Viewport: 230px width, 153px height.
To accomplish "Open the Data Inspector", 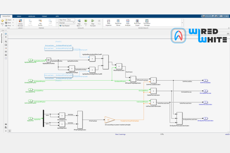I will coord(108,22).
